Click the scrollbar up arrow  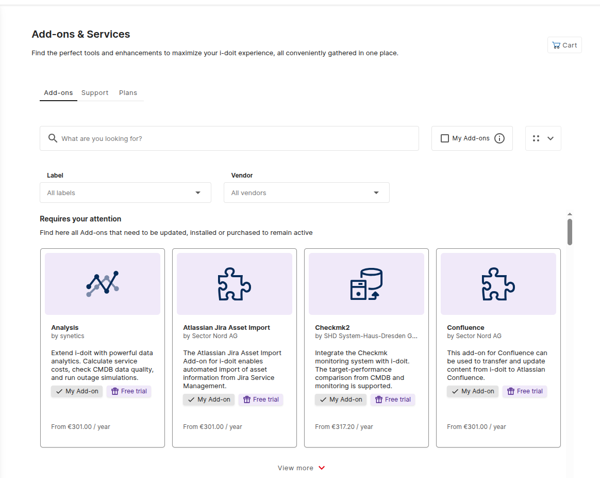coord(570,214)
